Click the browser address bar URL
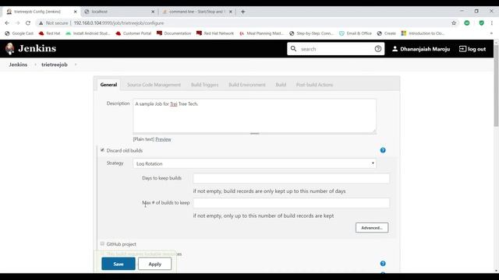The image size is (499, 280). pyautogui.click(x=119, y=23)
